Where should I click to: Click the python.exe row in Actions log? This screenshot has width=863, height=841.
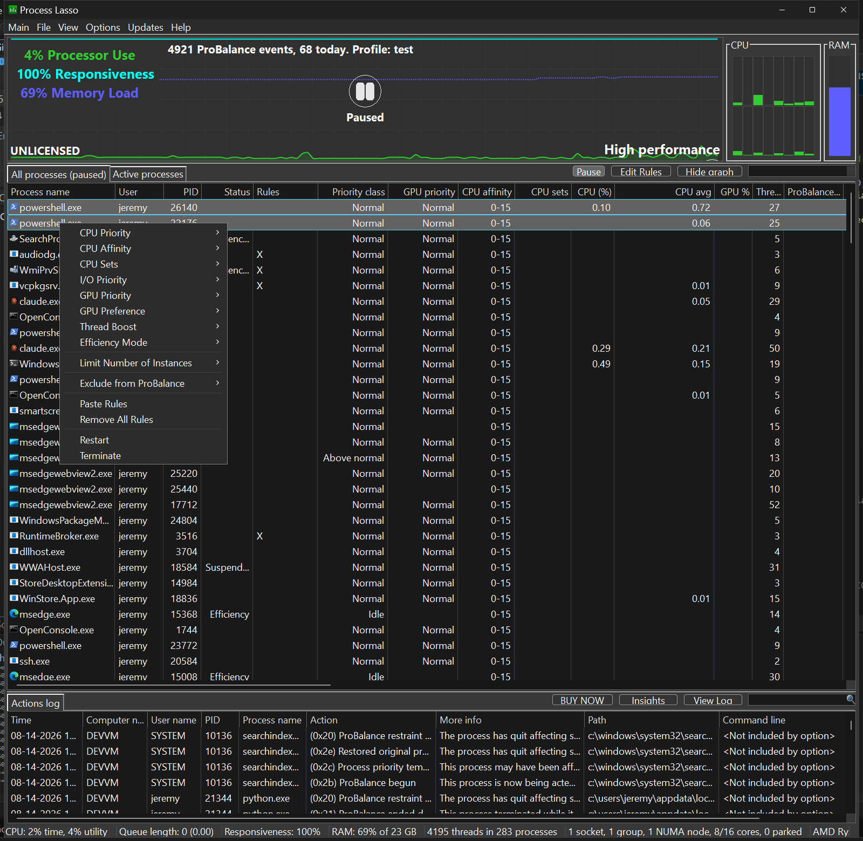pos(426,798)
